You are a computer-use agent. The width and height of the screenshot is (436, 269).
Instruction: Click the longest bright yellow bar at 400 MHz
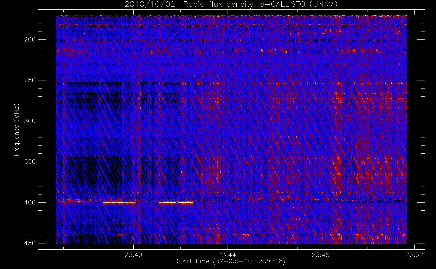119,203
